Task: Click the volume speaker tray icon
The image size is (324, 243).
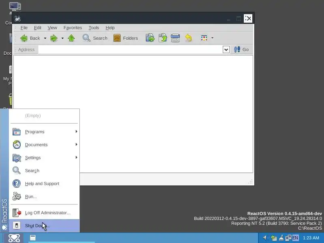Action: coord(265,238)
